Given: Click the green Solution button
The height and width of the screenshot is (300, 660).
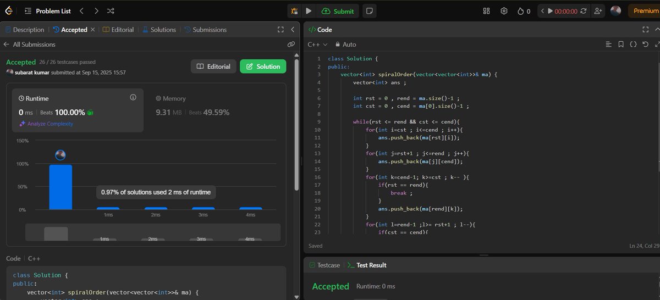Looking at the screenshot, I should coord(263,66).
